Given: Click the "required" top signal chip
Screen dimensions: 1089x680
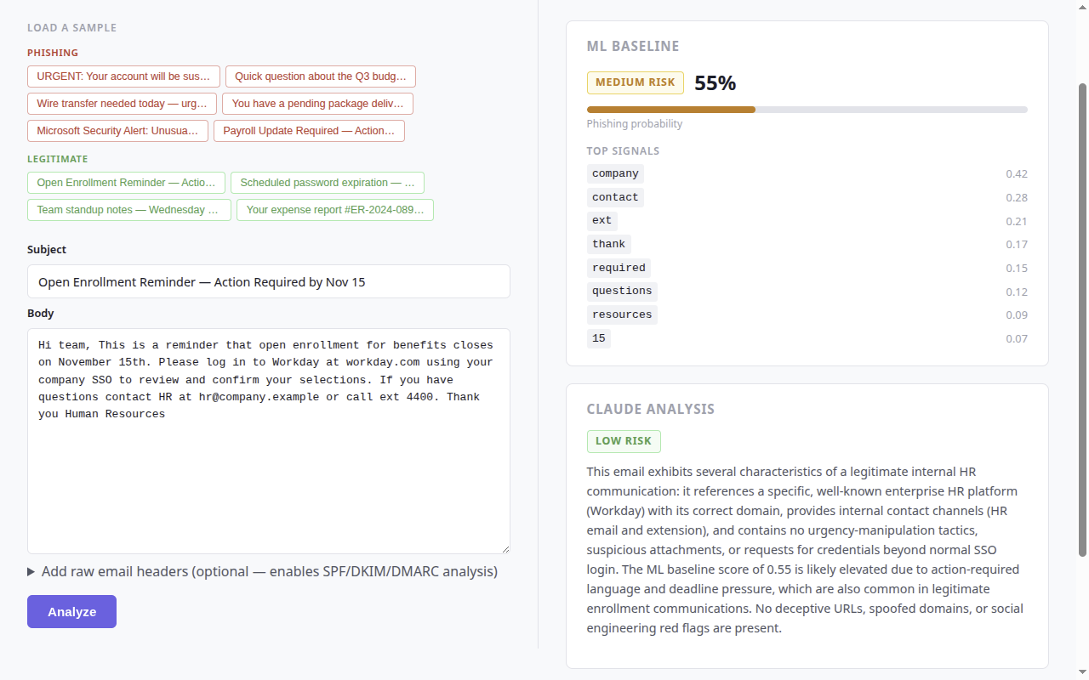Looking at the screenshot, I should point(619,268).
